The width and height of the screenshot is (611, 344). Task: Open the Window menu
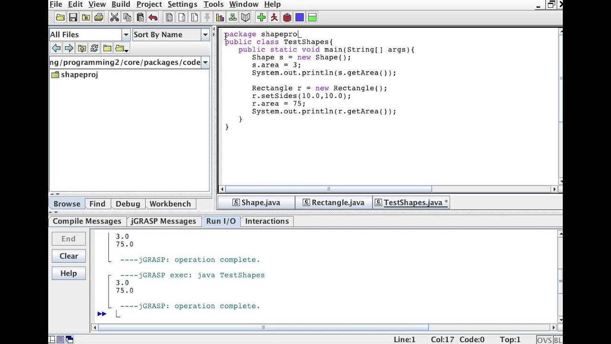click(x=244, y=4)
